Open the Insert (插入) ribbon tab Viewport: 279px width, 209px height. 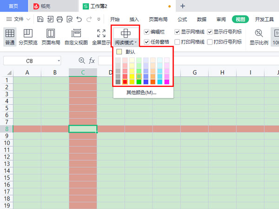pyautogui.click(x=134, y=19)
